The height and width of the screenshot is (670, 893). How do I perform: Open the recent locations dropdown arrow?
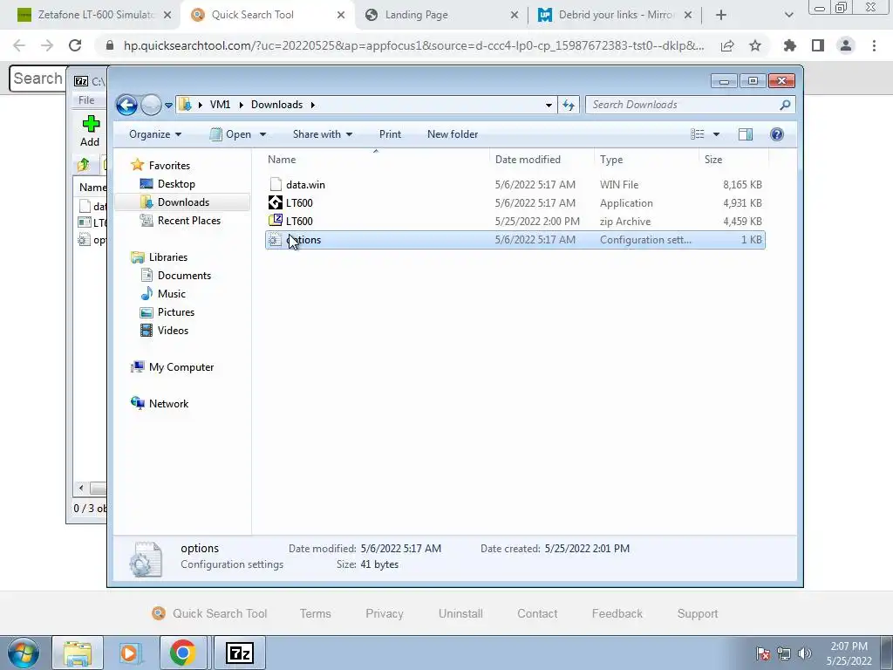(x=168, y=106)
